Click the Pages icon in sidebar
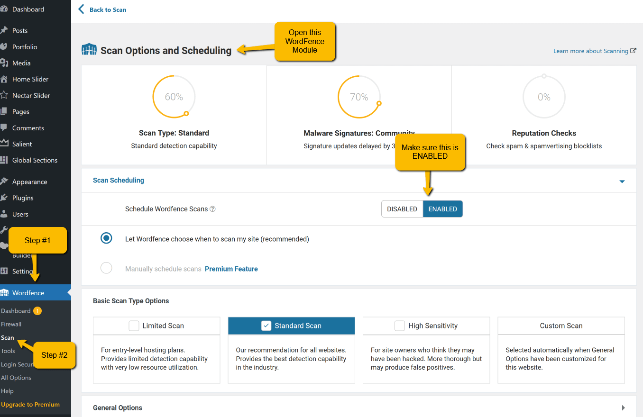Image resolution: width=643 pixels, height=417 pixels. click(x=4, y=112)
